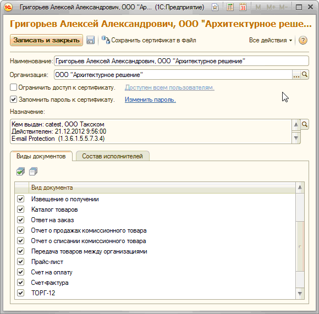Image resolution: width=319 pixels, height=314 pixels.
Task: Open the Все действия dropdown menu
Action: pos(271,40)
